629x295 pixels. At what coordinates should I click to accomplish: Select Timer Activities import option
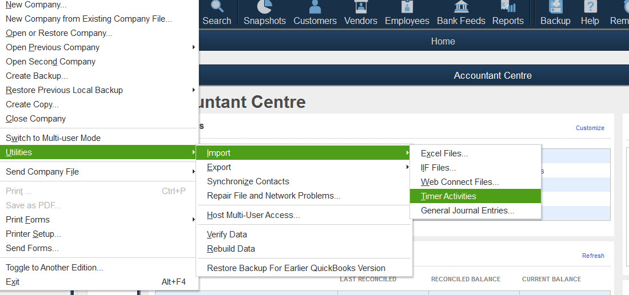coord(448,196)
